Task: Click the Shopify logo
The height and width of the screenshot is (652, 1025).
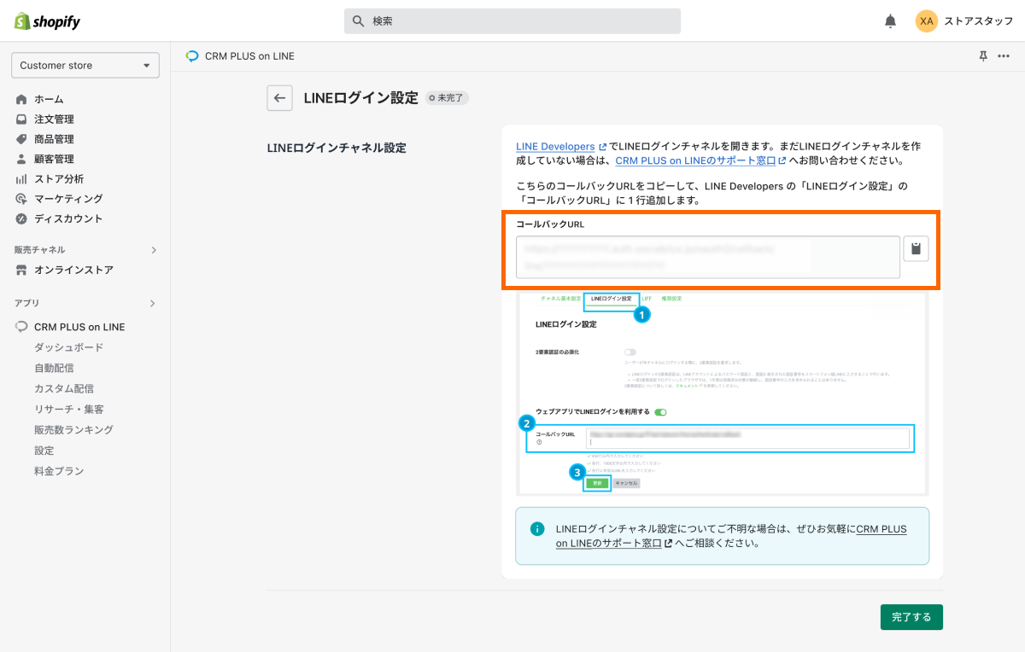Action: coord(47,21)
